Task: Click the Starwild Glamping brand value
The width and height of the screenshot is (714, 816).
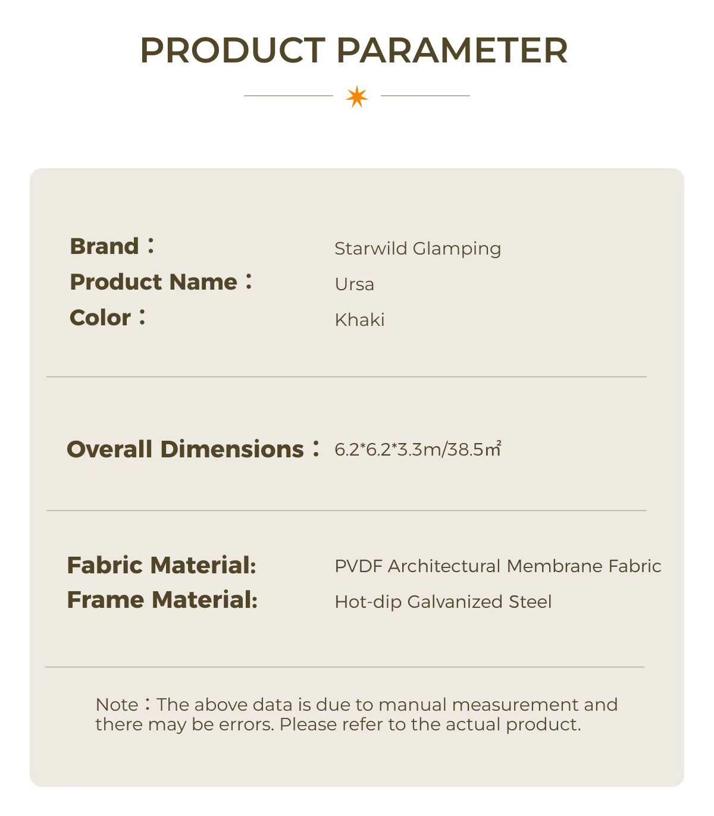Action: pyautogui.click(x=418, y=249)
